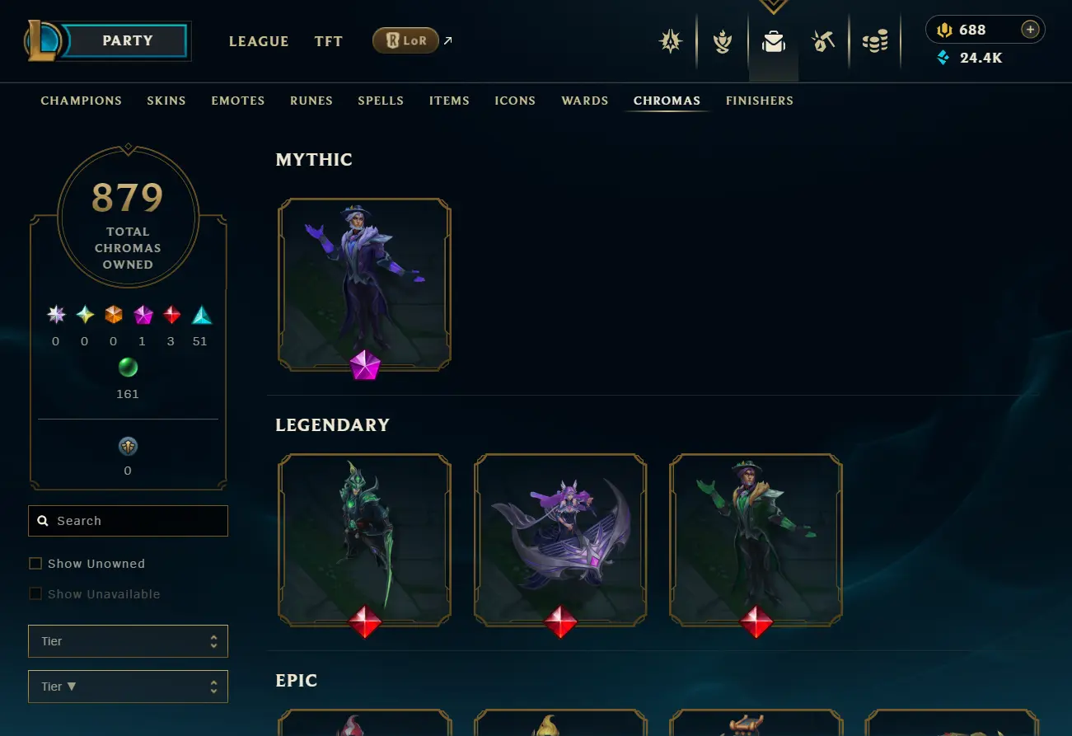Screen dimensions: 1072x736
Task: Click the plus icon beside 688 RP
Action: (1030, 30)
